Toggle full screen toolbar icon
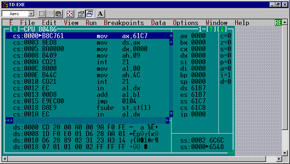Screen dimensions: 290x164 (x=69, y=14)
